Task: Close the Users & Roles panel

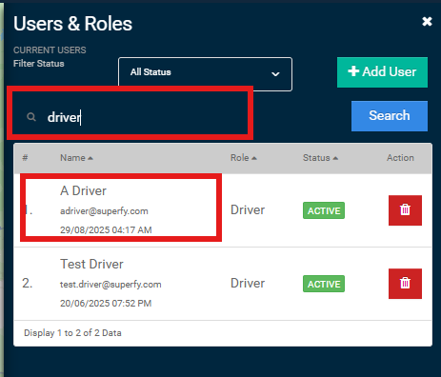Action: 427,22
